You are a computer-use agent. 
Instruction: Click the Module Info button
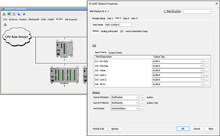click(98, 129)
